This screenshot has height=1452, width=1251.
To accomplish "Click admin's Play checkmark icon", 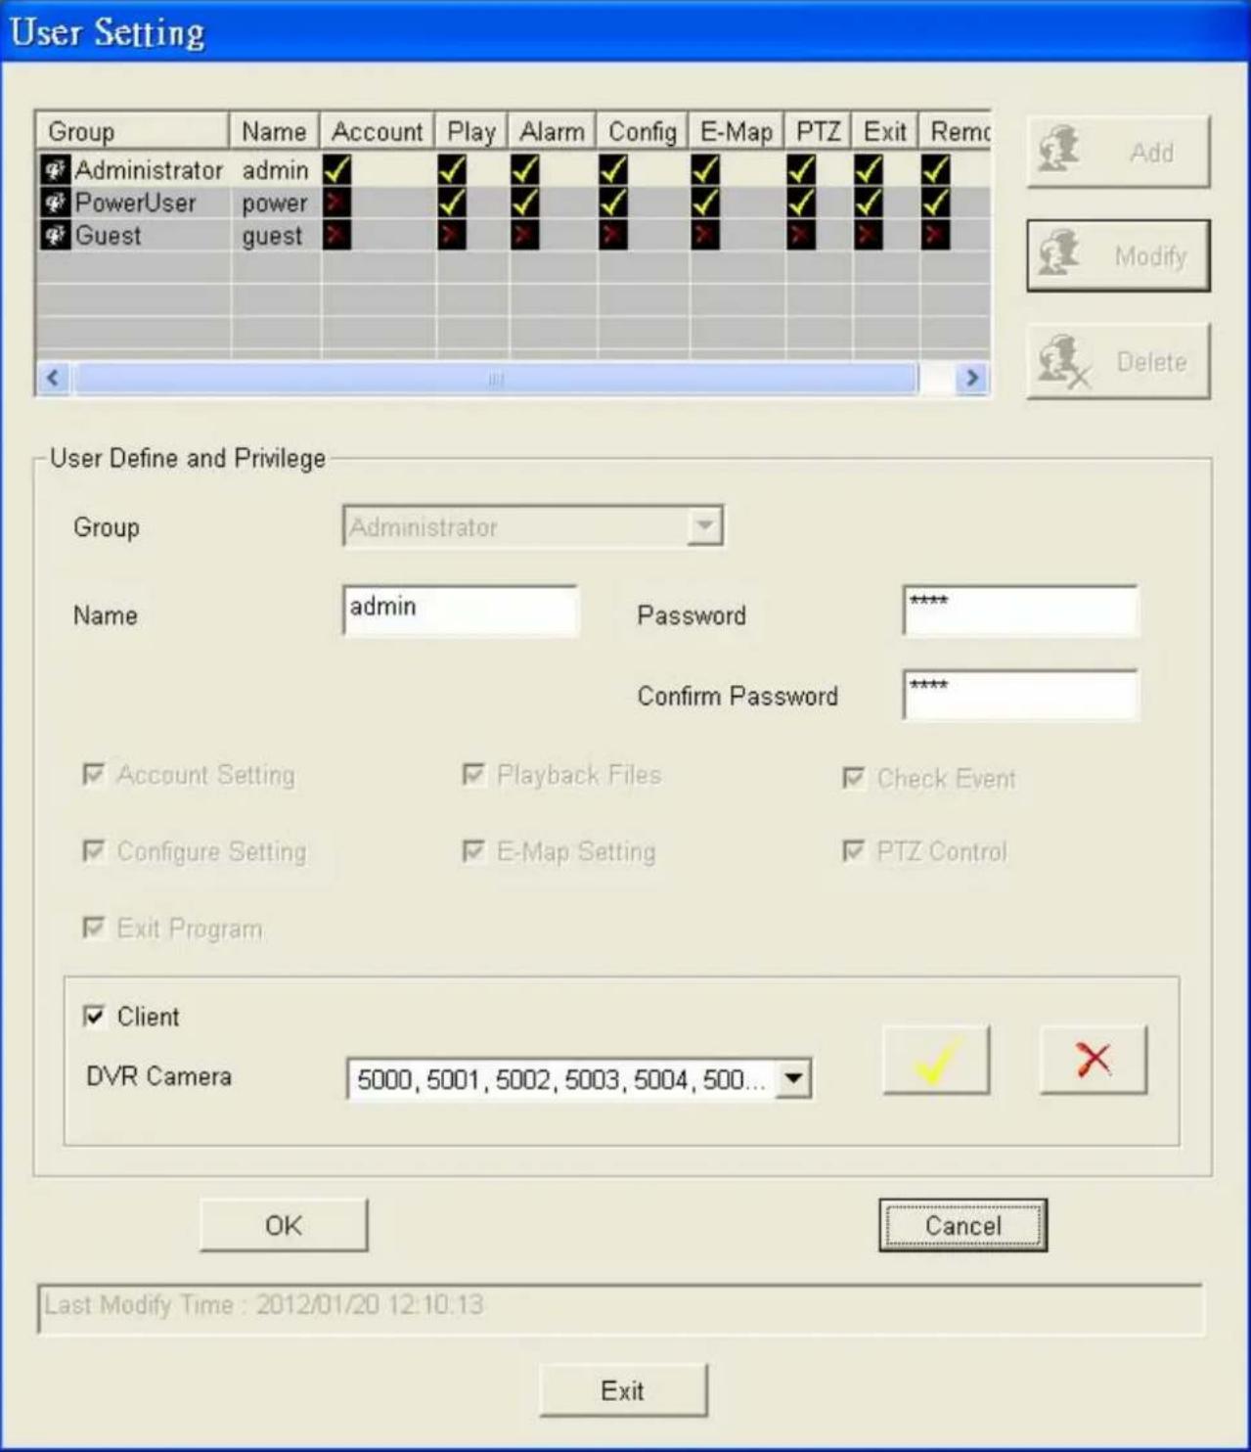I will click(452, 170).
